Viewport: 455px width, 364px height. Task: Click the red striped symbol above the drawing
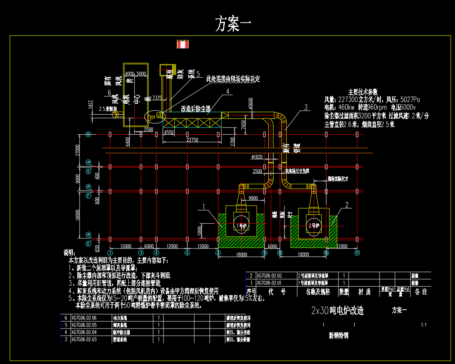pos(183,45)
